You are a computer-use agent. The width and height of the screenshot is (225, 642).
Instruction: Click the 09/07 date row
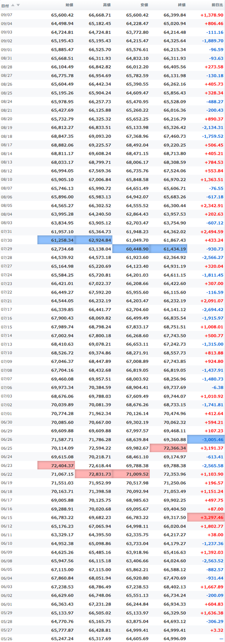(x=112, y=15)
